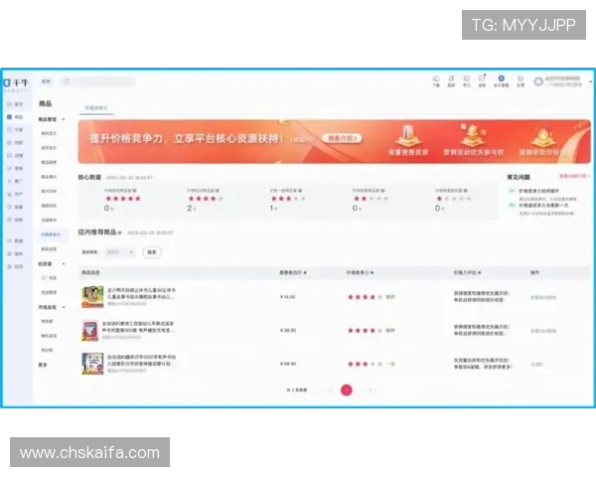Click the user avatar circle icon
This screenshot has width=596, height=477.
point(538,81)
